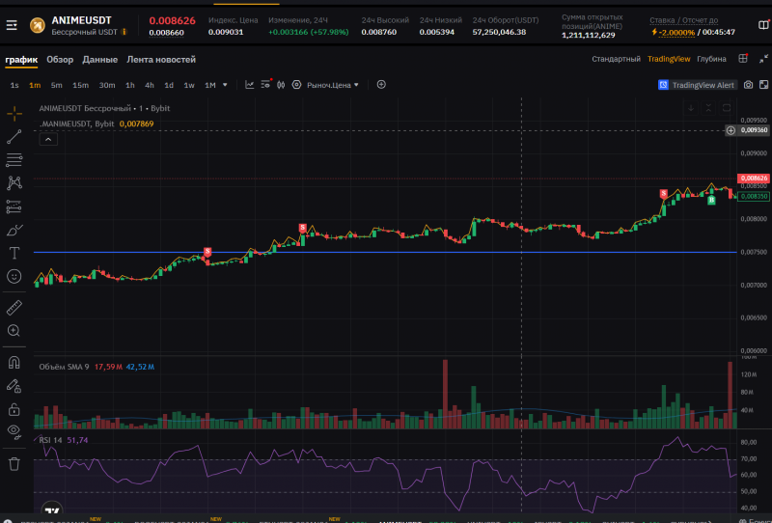Switch to the 1w timeframe
772x523 pixels.
click(189, 85)
